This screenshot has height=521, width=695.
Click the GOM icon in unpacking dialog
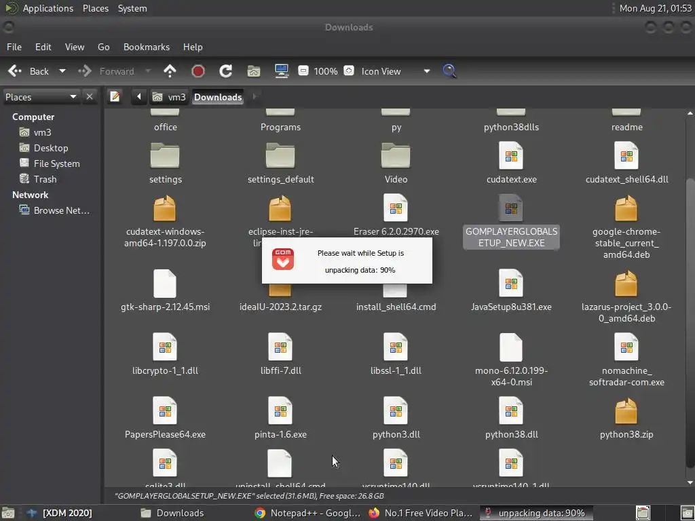(283, 259)
